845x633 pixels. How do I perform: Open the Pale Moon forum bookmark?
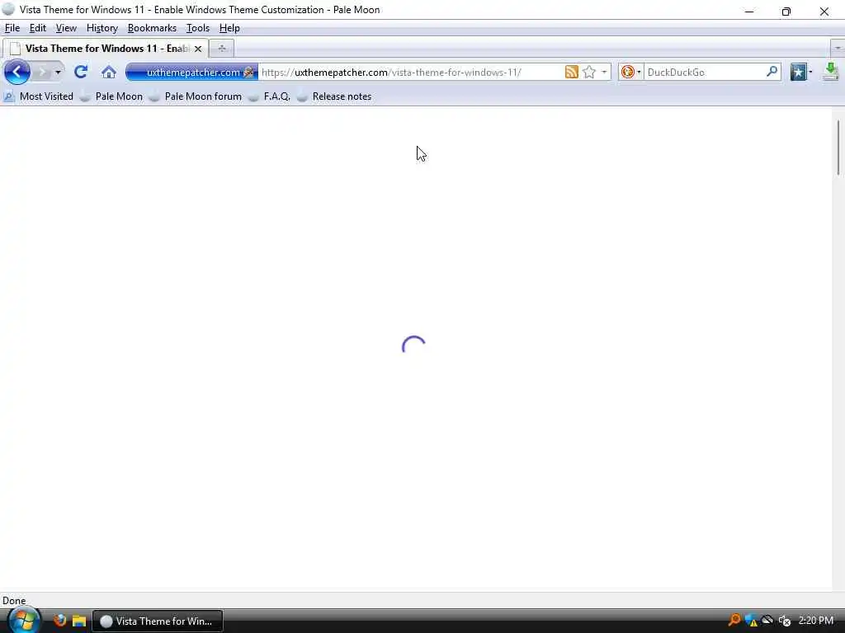tap(196, 96)
